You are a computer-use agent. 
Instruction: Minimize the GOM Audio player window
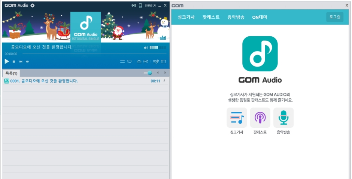click(160, 6)
